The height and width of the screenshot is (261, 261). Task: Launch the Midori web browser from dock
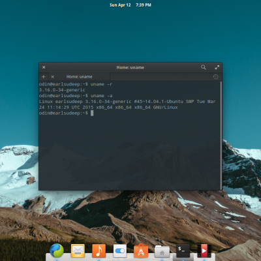(57, 251)
